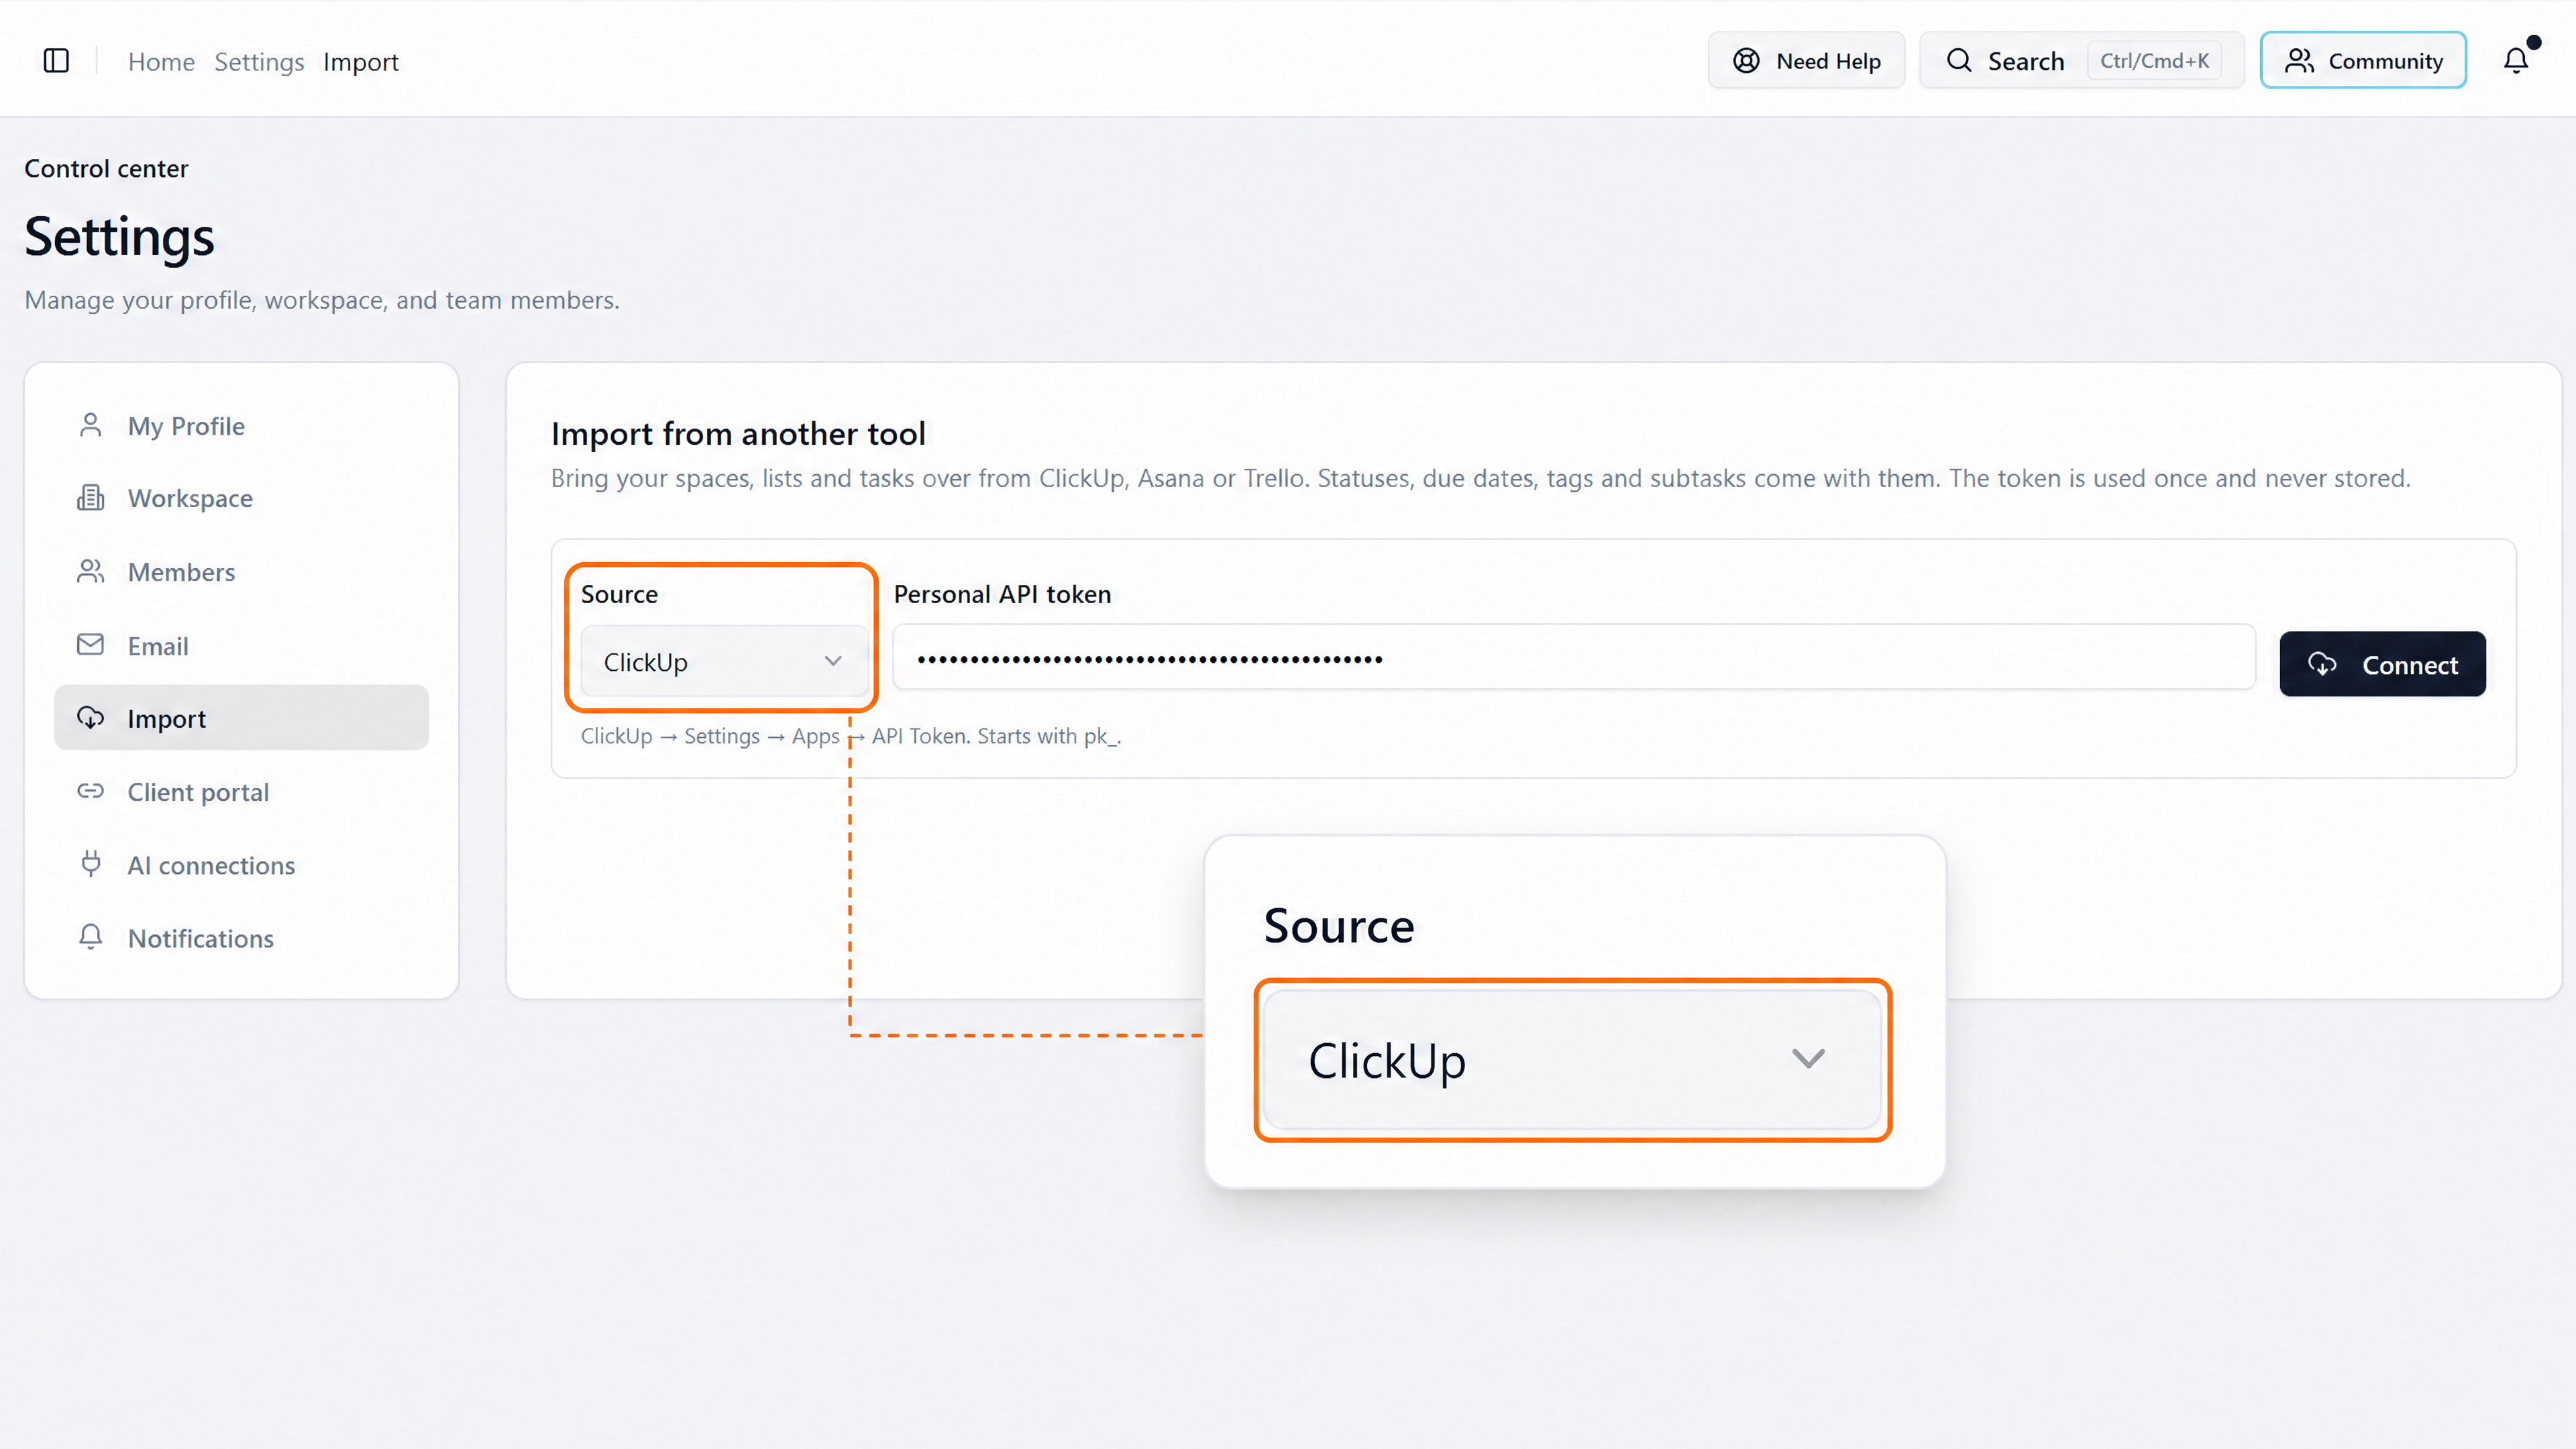The height and width of the screenshot is (1449, 2576).
Task: Click the 'Personal API token' label
Action: point(1002,594)
